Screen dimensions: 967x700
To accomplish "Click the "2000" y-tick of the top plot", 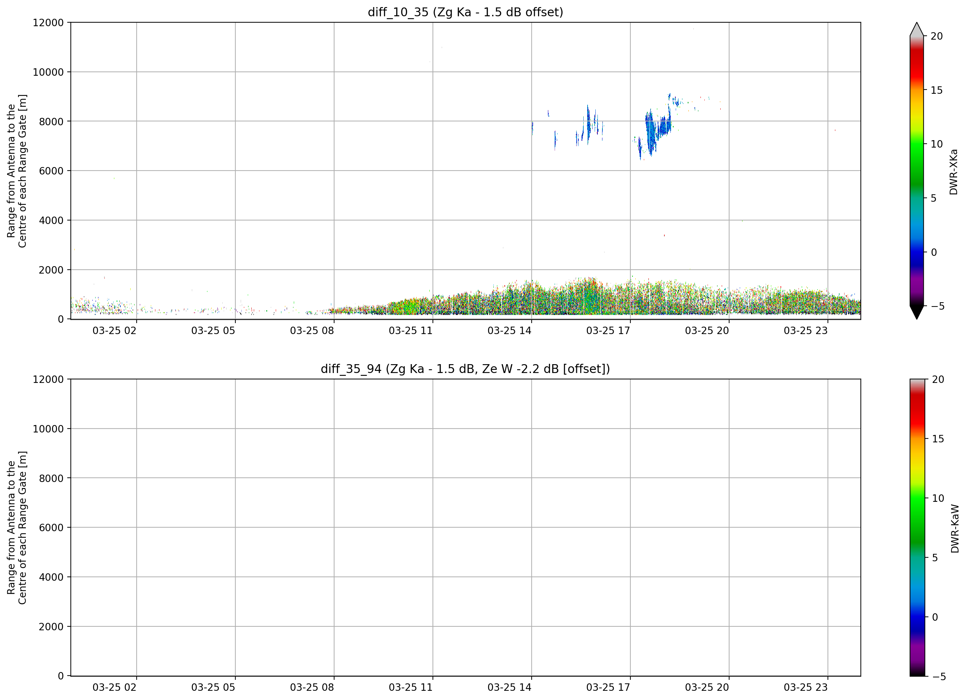I will click(x=51, y=270).
